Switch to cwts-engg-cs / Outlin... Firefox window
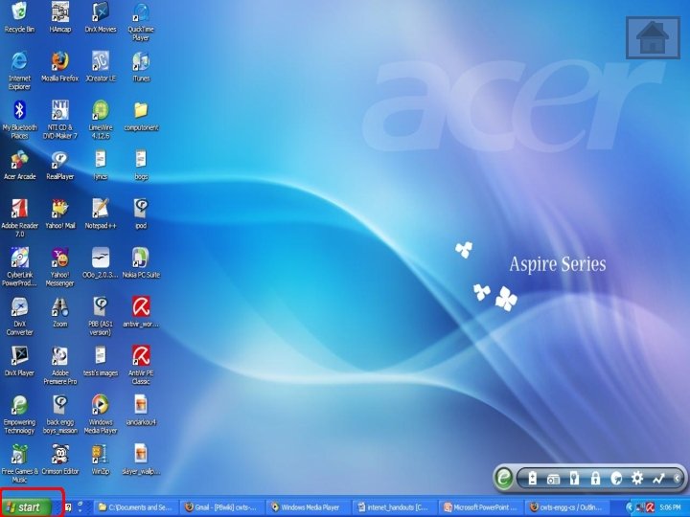The image size is (690, 517). pos(566,507)
